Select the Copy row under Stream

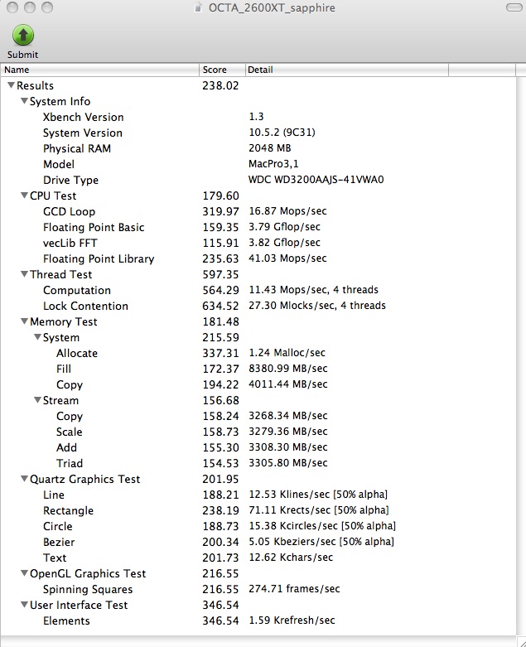tap(258, 416)
